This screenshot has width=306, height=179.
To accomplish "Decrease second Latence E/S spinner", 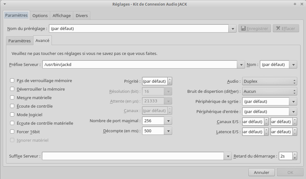I will (295, 134).
